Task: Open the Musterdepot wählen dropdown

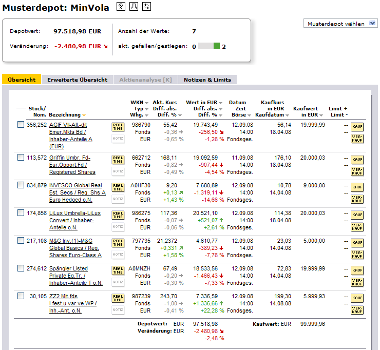Action: click(340, 24)
